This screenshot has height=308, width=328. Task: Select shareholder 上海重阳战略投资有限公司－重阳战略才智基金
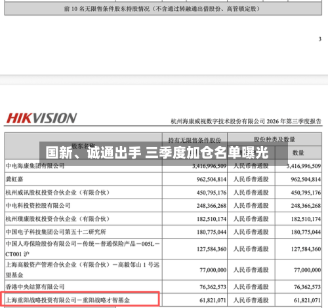click(x=68, y=300)
